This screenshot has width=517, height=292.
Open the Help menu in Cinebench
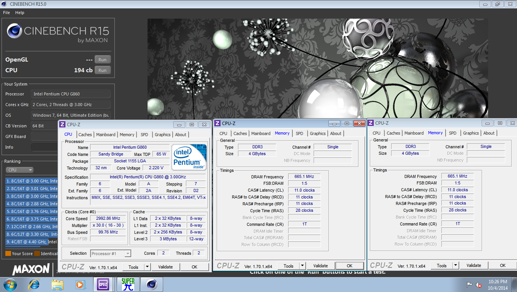pos(20,13)
